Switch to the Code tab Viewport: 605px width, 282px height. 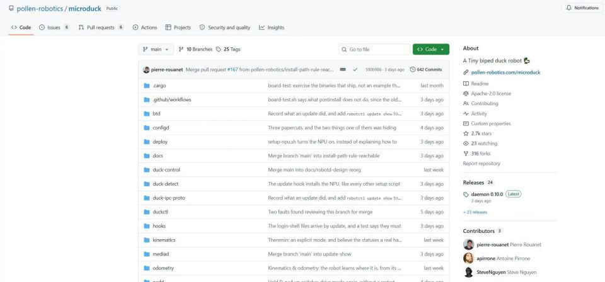[x=21, y=27]
